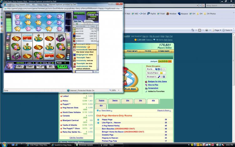Open Hog Heaven Slots from favorites list
Screen dimensions: 235x147
click(x=70, y=108)
